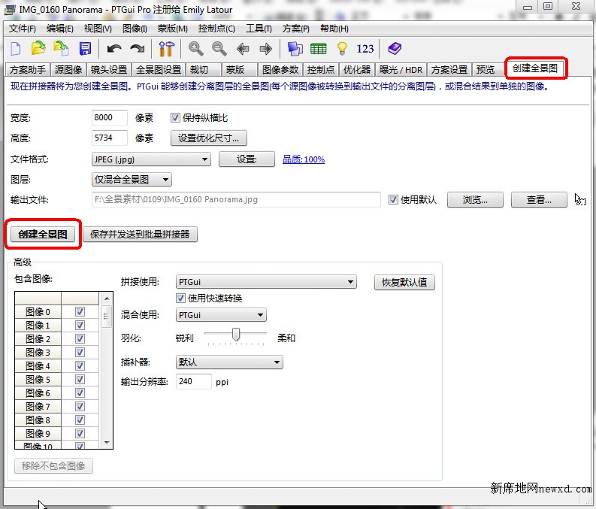The height and width of the screenshot is (509, 596).
Task: Open the 插补器 默认 dropdown
Action: point(229,362)
